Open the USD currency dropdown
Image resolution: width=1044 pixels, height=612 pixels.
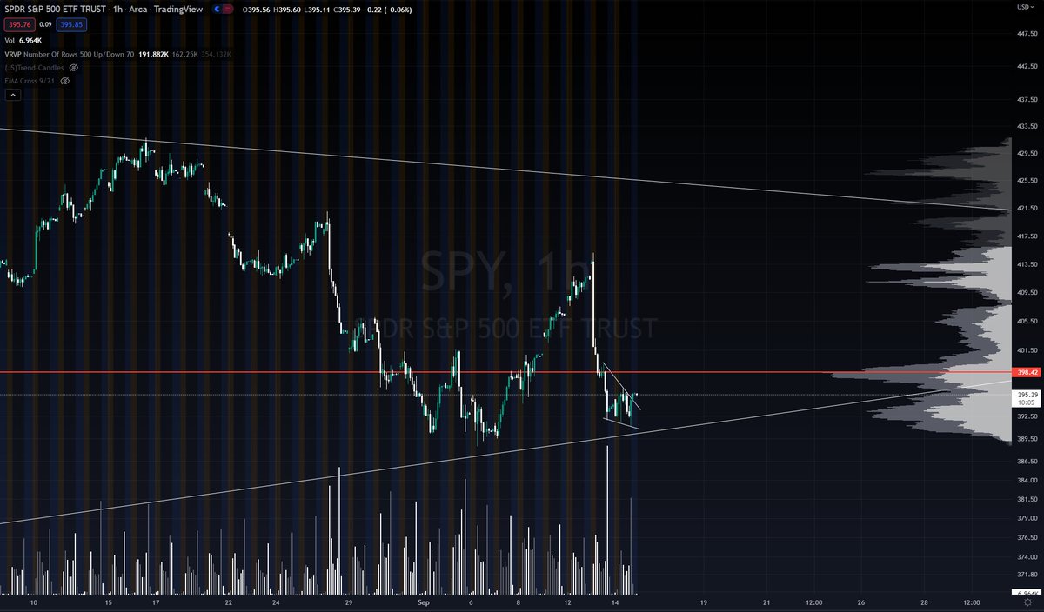click(1027, 7)
